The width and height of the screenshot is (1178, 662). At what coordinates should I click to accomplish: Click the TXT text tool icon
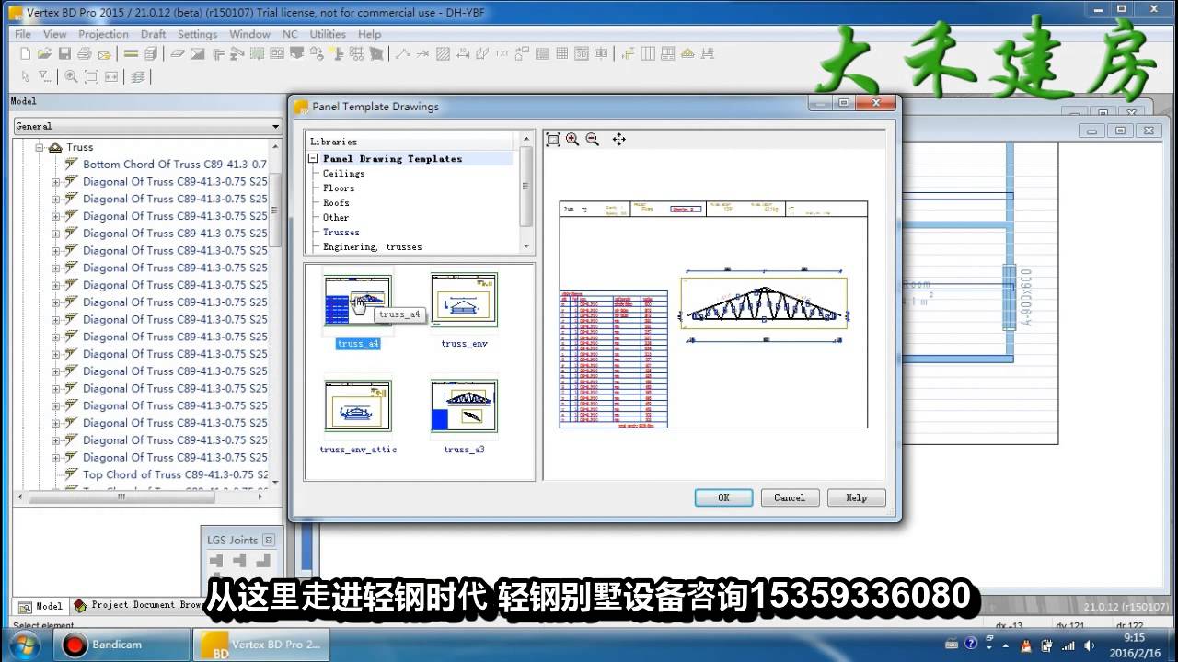tap(502, 54)
